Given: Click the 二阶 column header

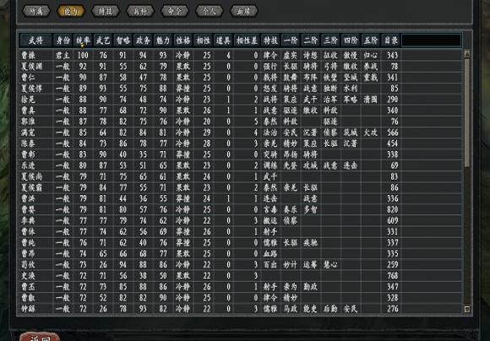Looking at the screenshot, I should [x=310, y=41].
